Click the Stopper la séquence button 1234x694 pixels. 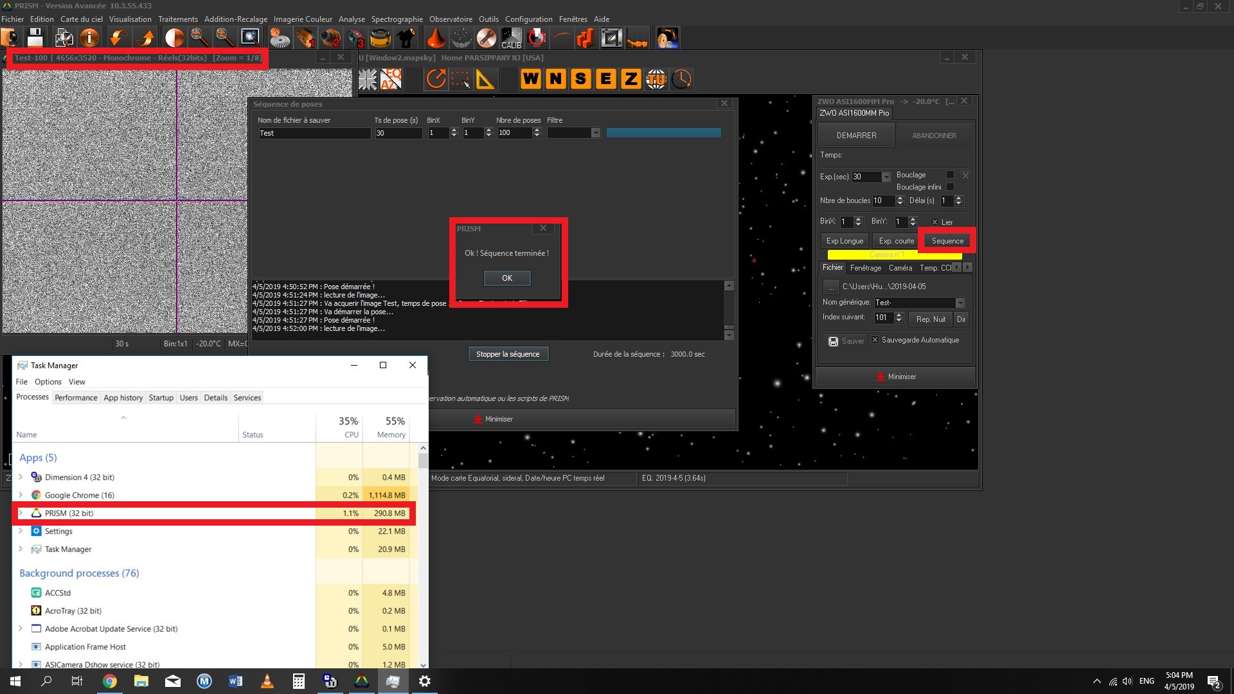pyautogui.click(x=508, y=354)
